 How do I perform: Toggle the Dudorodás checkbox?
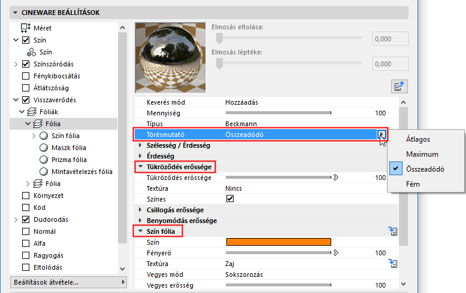coord(26,219)
